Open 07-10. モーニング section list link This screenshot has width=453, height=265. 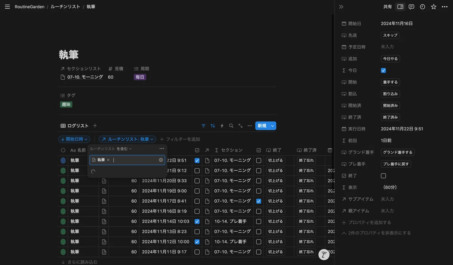pos(82,77)
